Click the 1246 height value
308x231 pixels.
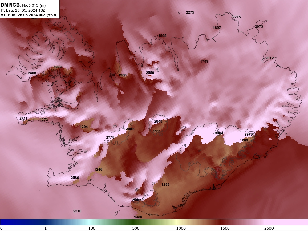(x=98, y=169)
